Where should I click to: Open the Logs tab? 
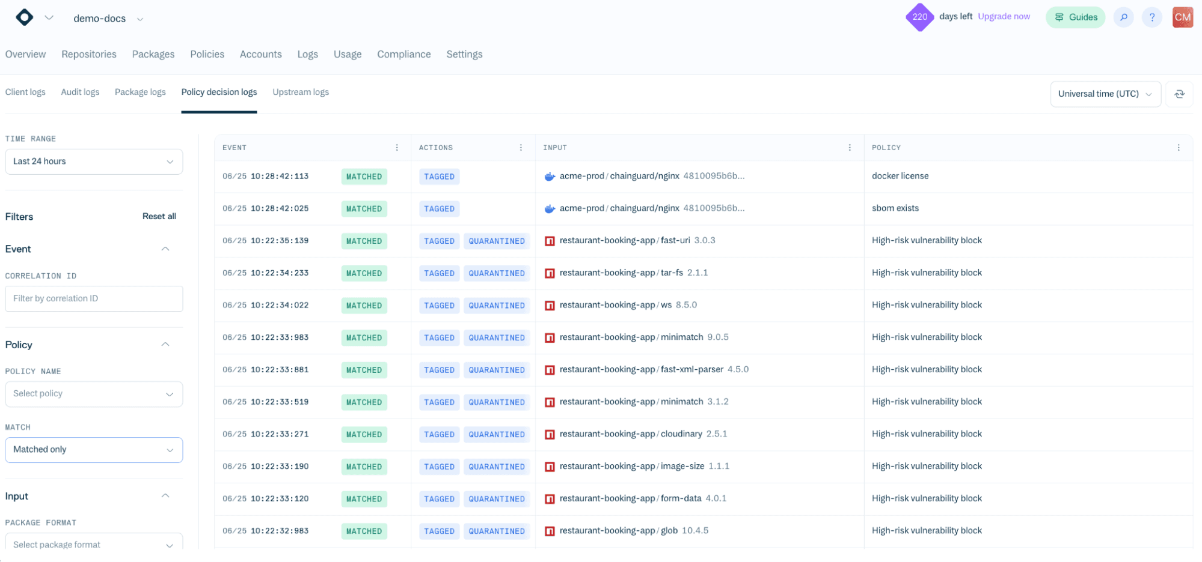click(x=307, y=54)
